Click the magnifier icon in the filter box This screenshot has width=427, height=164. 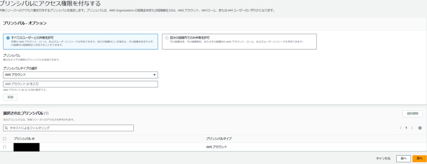click(x=6, y=128)
